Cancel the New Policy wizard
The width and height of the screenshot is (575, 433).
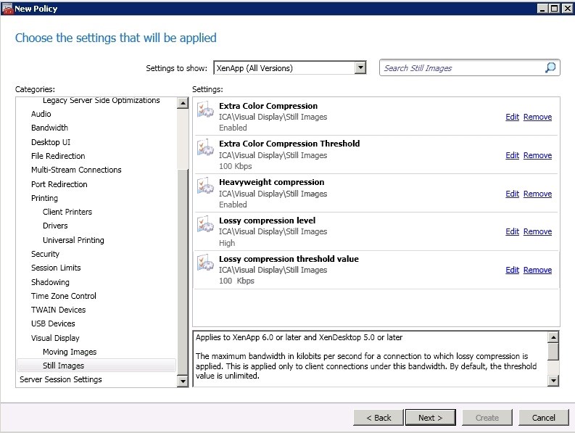(544, 418)
